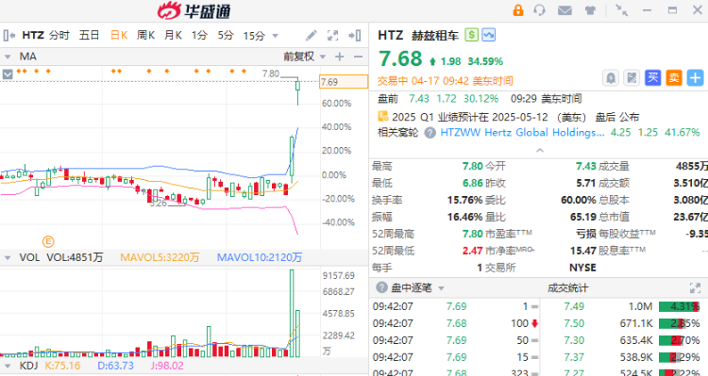Toggle the chart markers checkbox
Viewport: 708px width, 376px height.
(8, 74)
